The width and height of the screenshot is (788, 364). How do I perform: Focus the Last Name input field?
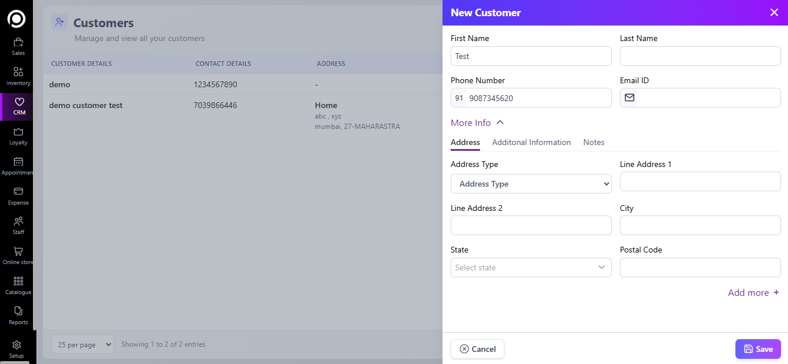click(x=700, y=56)
